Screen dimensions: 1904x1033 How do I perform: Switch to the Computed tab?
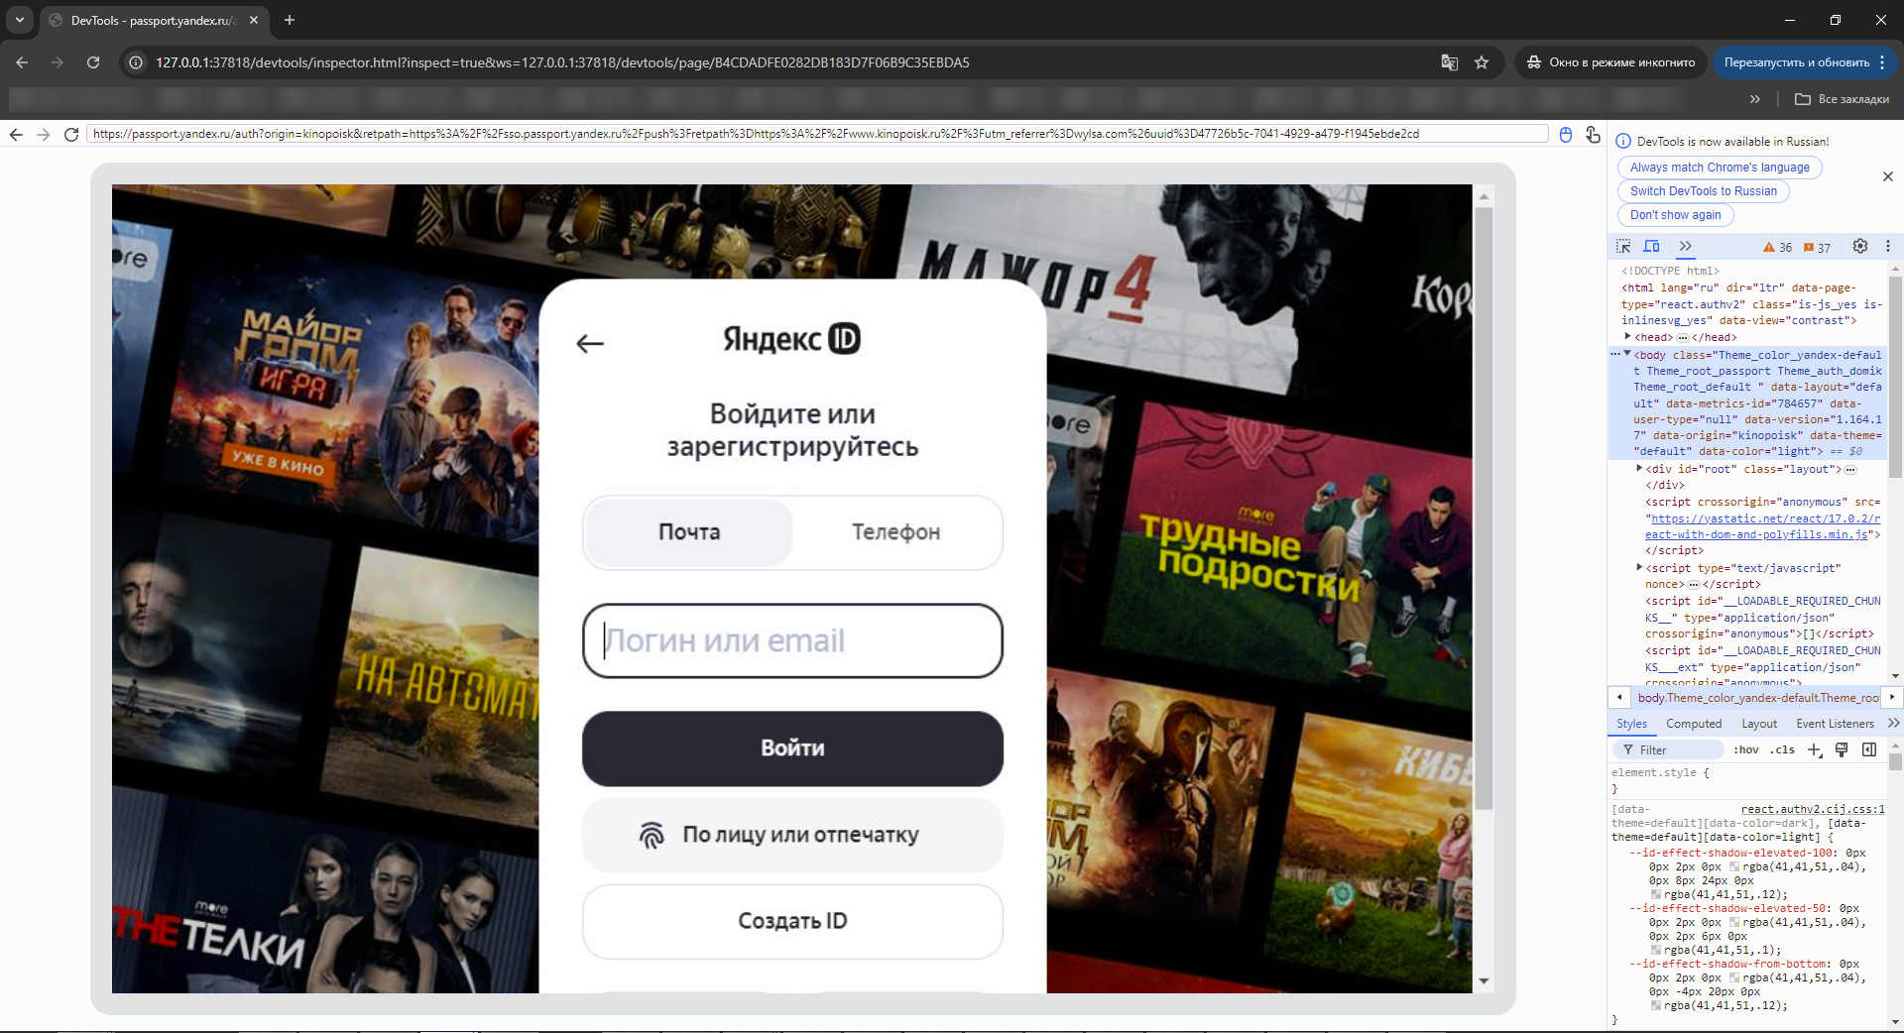coord(1693,724)
